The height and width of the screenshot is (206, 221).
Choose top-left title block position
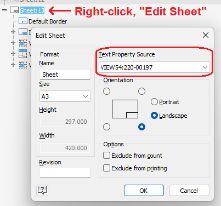[x=106, y=91]
